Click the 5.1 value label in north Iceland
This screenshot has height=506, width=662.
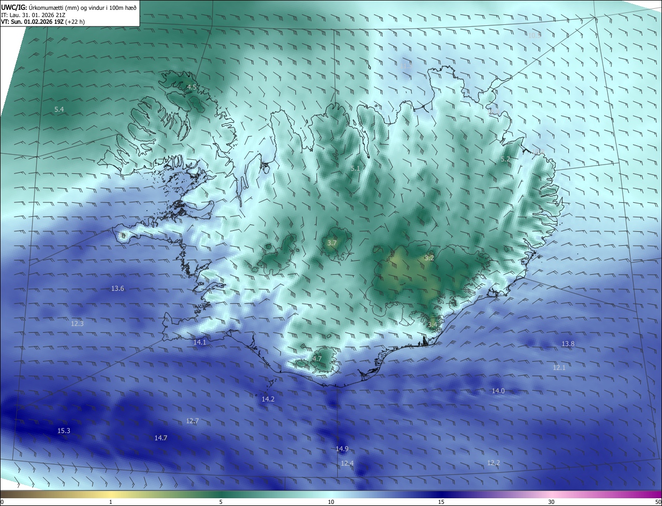click(x=355, y=168)
